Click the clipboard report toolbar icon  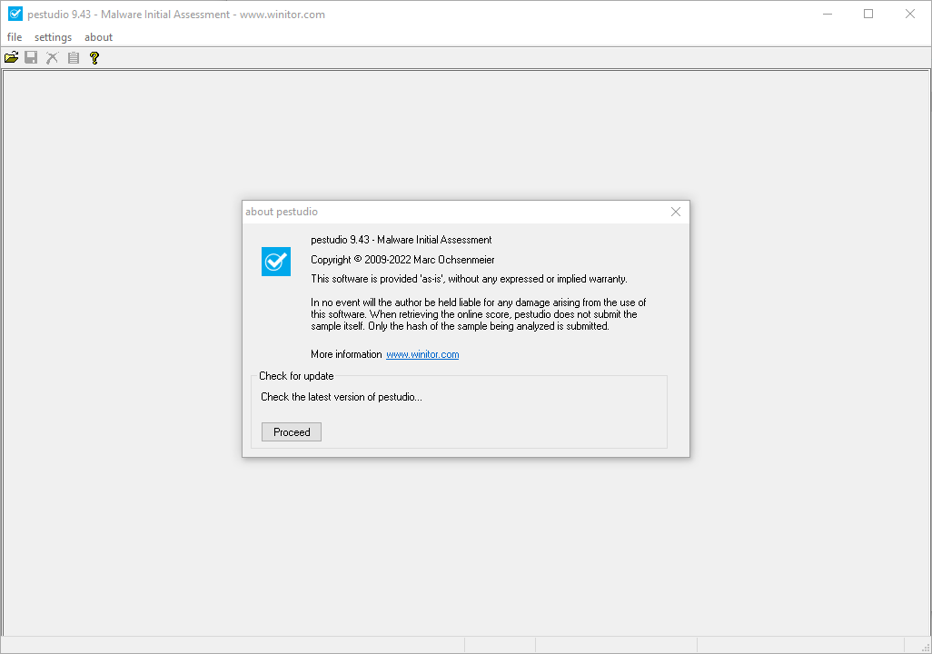click(74, 58)
